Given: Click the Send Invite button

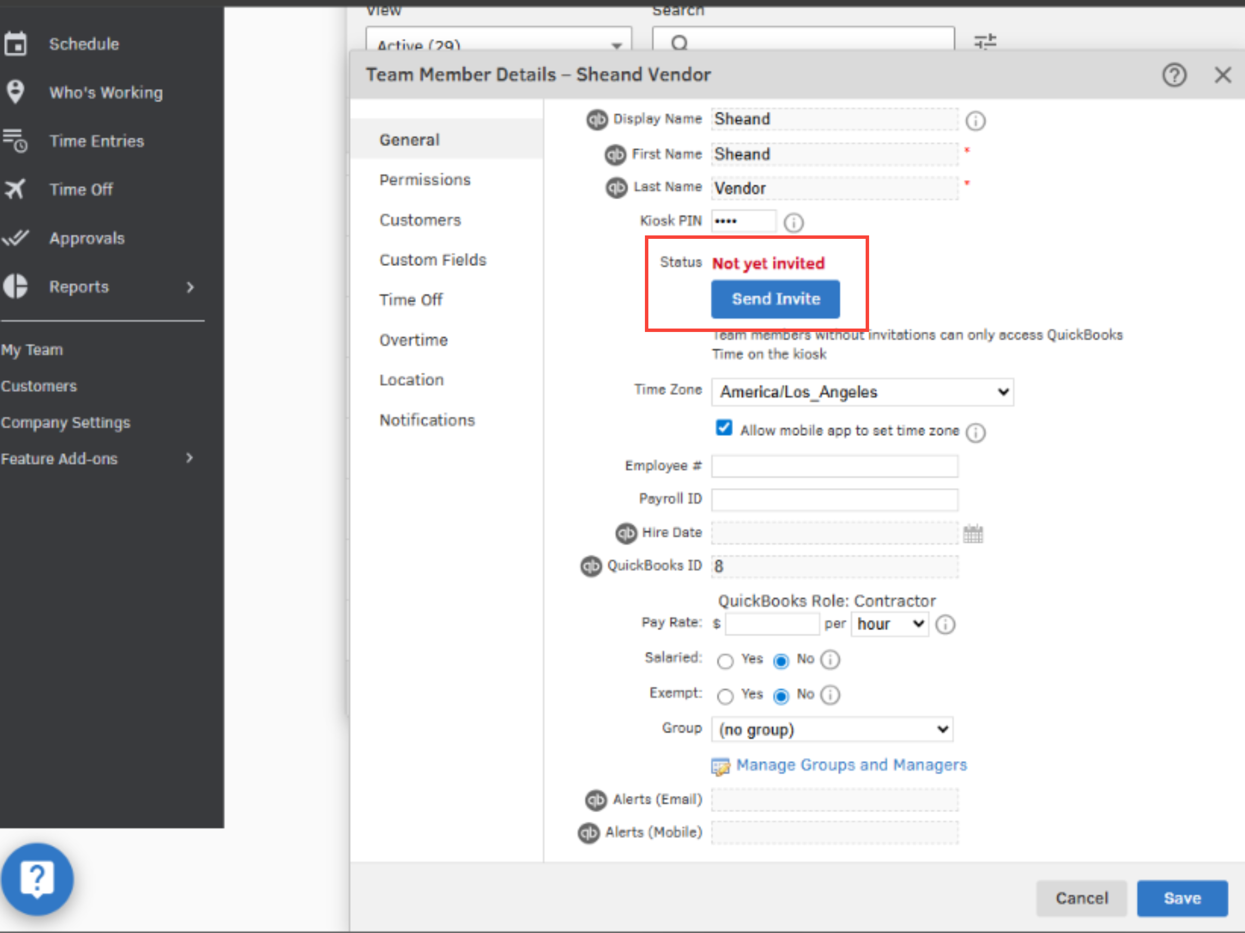Looking at the screenshot, I should pos(776,299).
